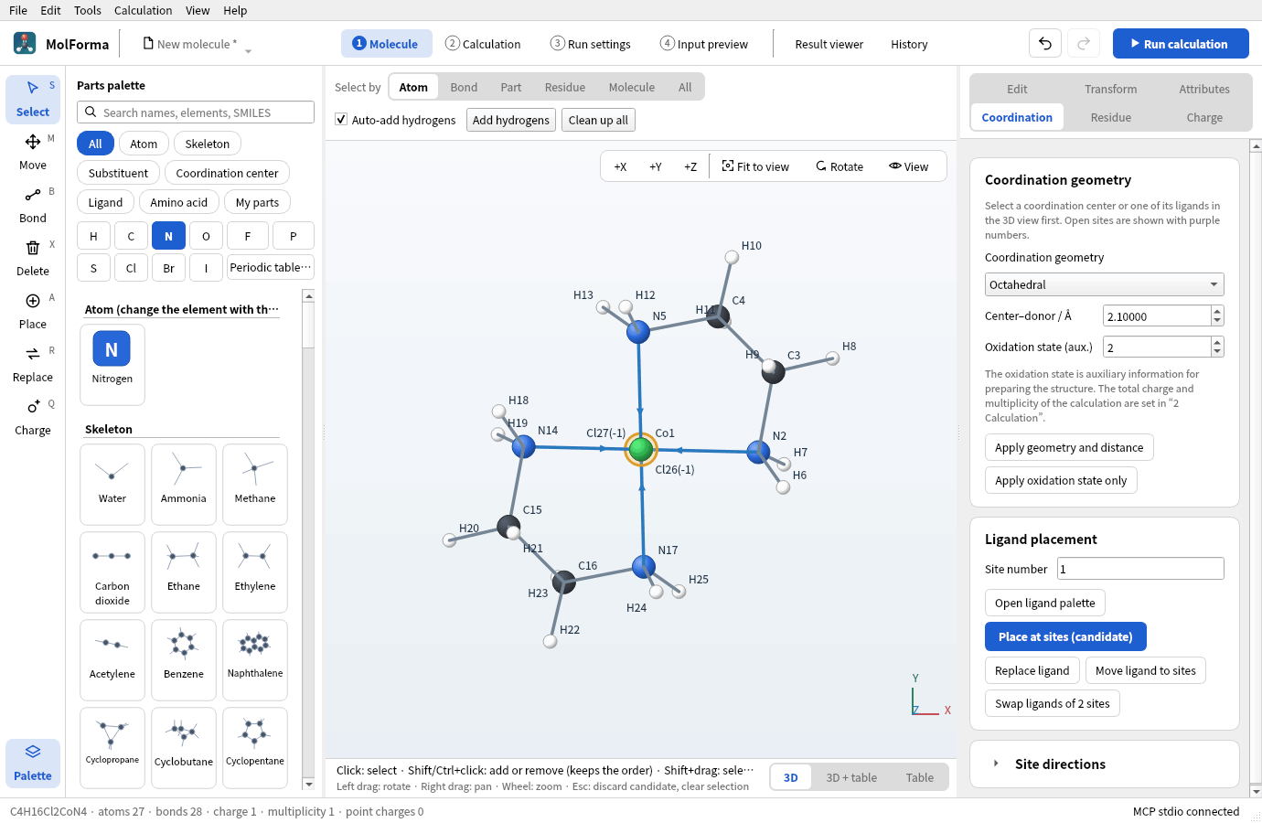Open the Calculation menu
The width and height of the screenshot is (1262, 823).
coord(143,10)
